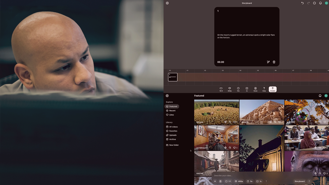The width and height of the screenshot is (329, 185).
Task: Click the undo arrow in Storyboard header
Action: coord(302,3)
